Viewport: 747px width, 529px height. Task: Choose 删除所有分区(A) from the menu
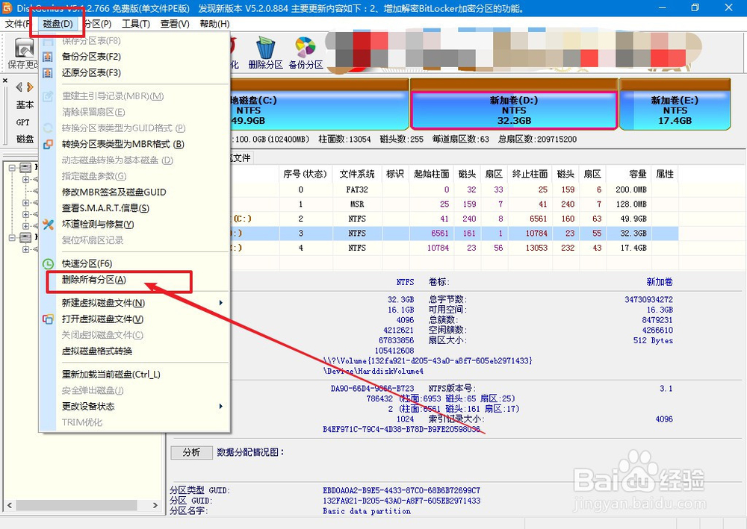point(94,280)
